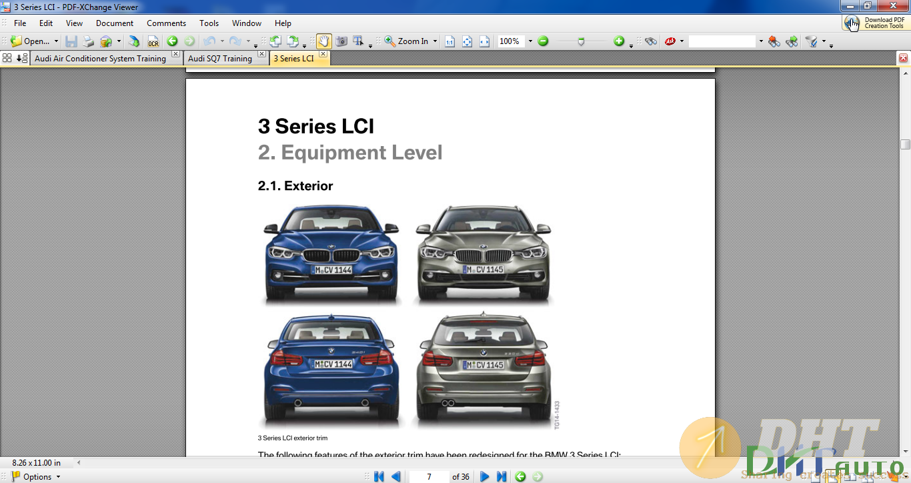Viewport: 911px width, 483px height.
Task: Expand the Zoom In tool dropdown arrow
Action: [435, 41]
